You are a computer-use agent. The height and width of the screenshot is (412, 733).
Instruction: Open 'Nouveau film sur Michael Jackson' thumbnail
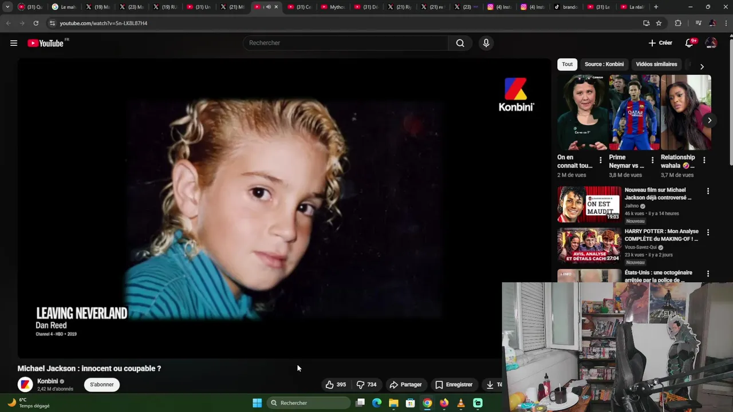[x=589, y=204]
